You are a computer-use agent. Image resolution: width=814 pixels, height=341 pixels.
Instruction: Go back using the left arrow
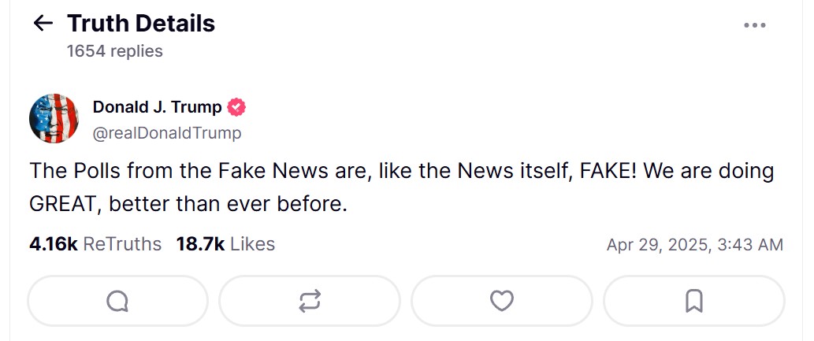click(x=43, y=24)
